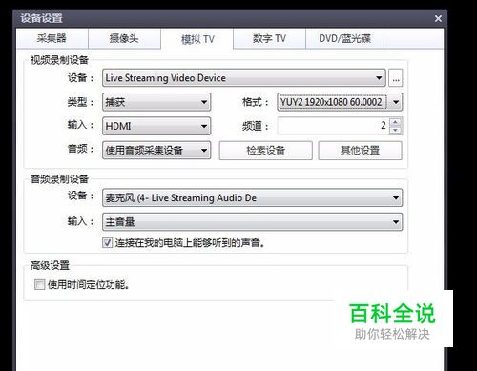Decrease the 频道 value with down arrow
Image resolution: width=477 pixels, height=371 pixels.
coord(395,130)
